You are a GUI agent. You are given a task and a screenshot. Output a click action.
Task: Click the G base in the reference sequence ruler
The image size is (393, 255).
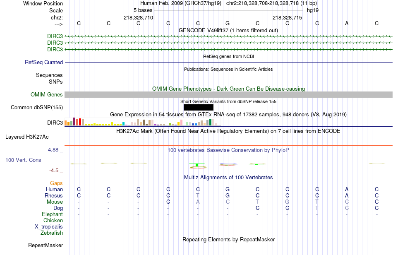[x=228, y=23]
